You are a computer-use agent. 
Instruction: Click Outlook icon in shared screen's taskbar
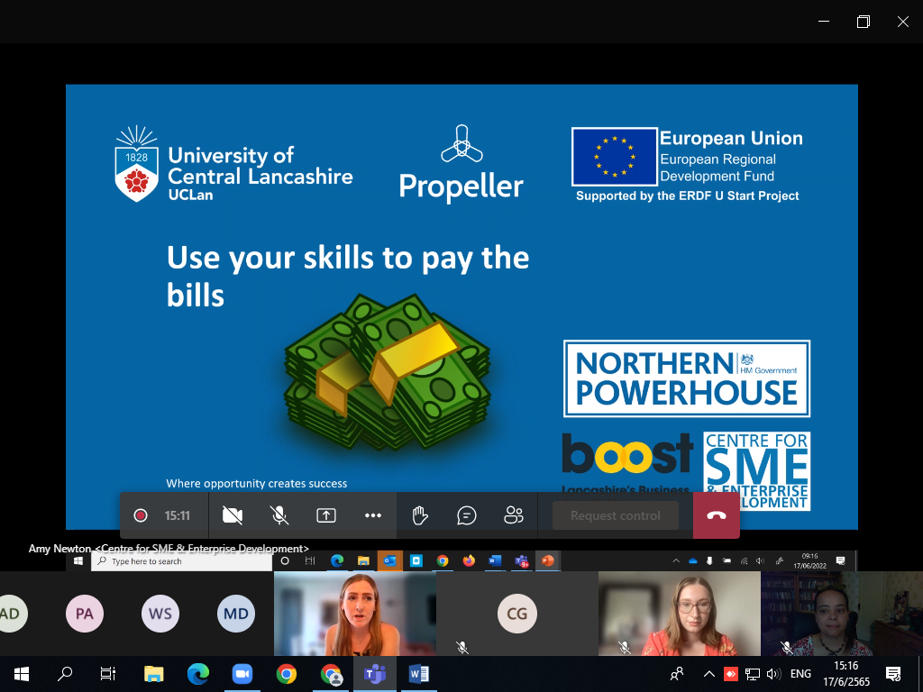[x=389, y=560]
